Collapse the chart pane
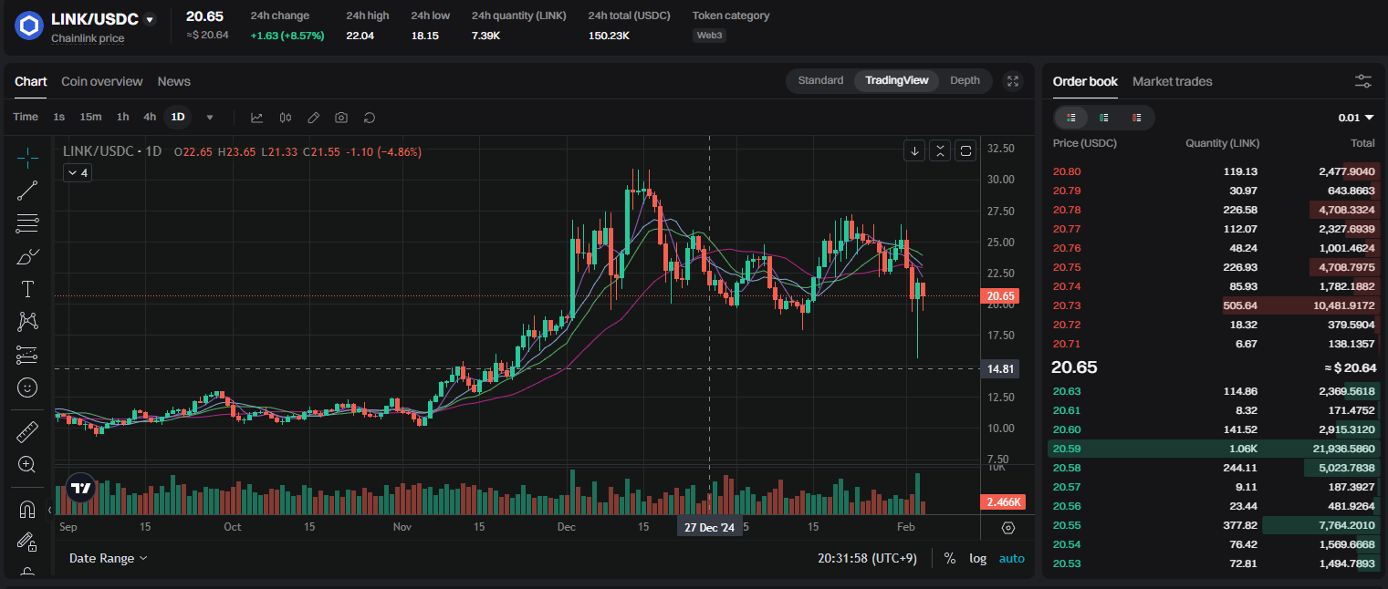The height and width of the screenshot is (589, 1388). pyautogui.click(x=941, y=150)
